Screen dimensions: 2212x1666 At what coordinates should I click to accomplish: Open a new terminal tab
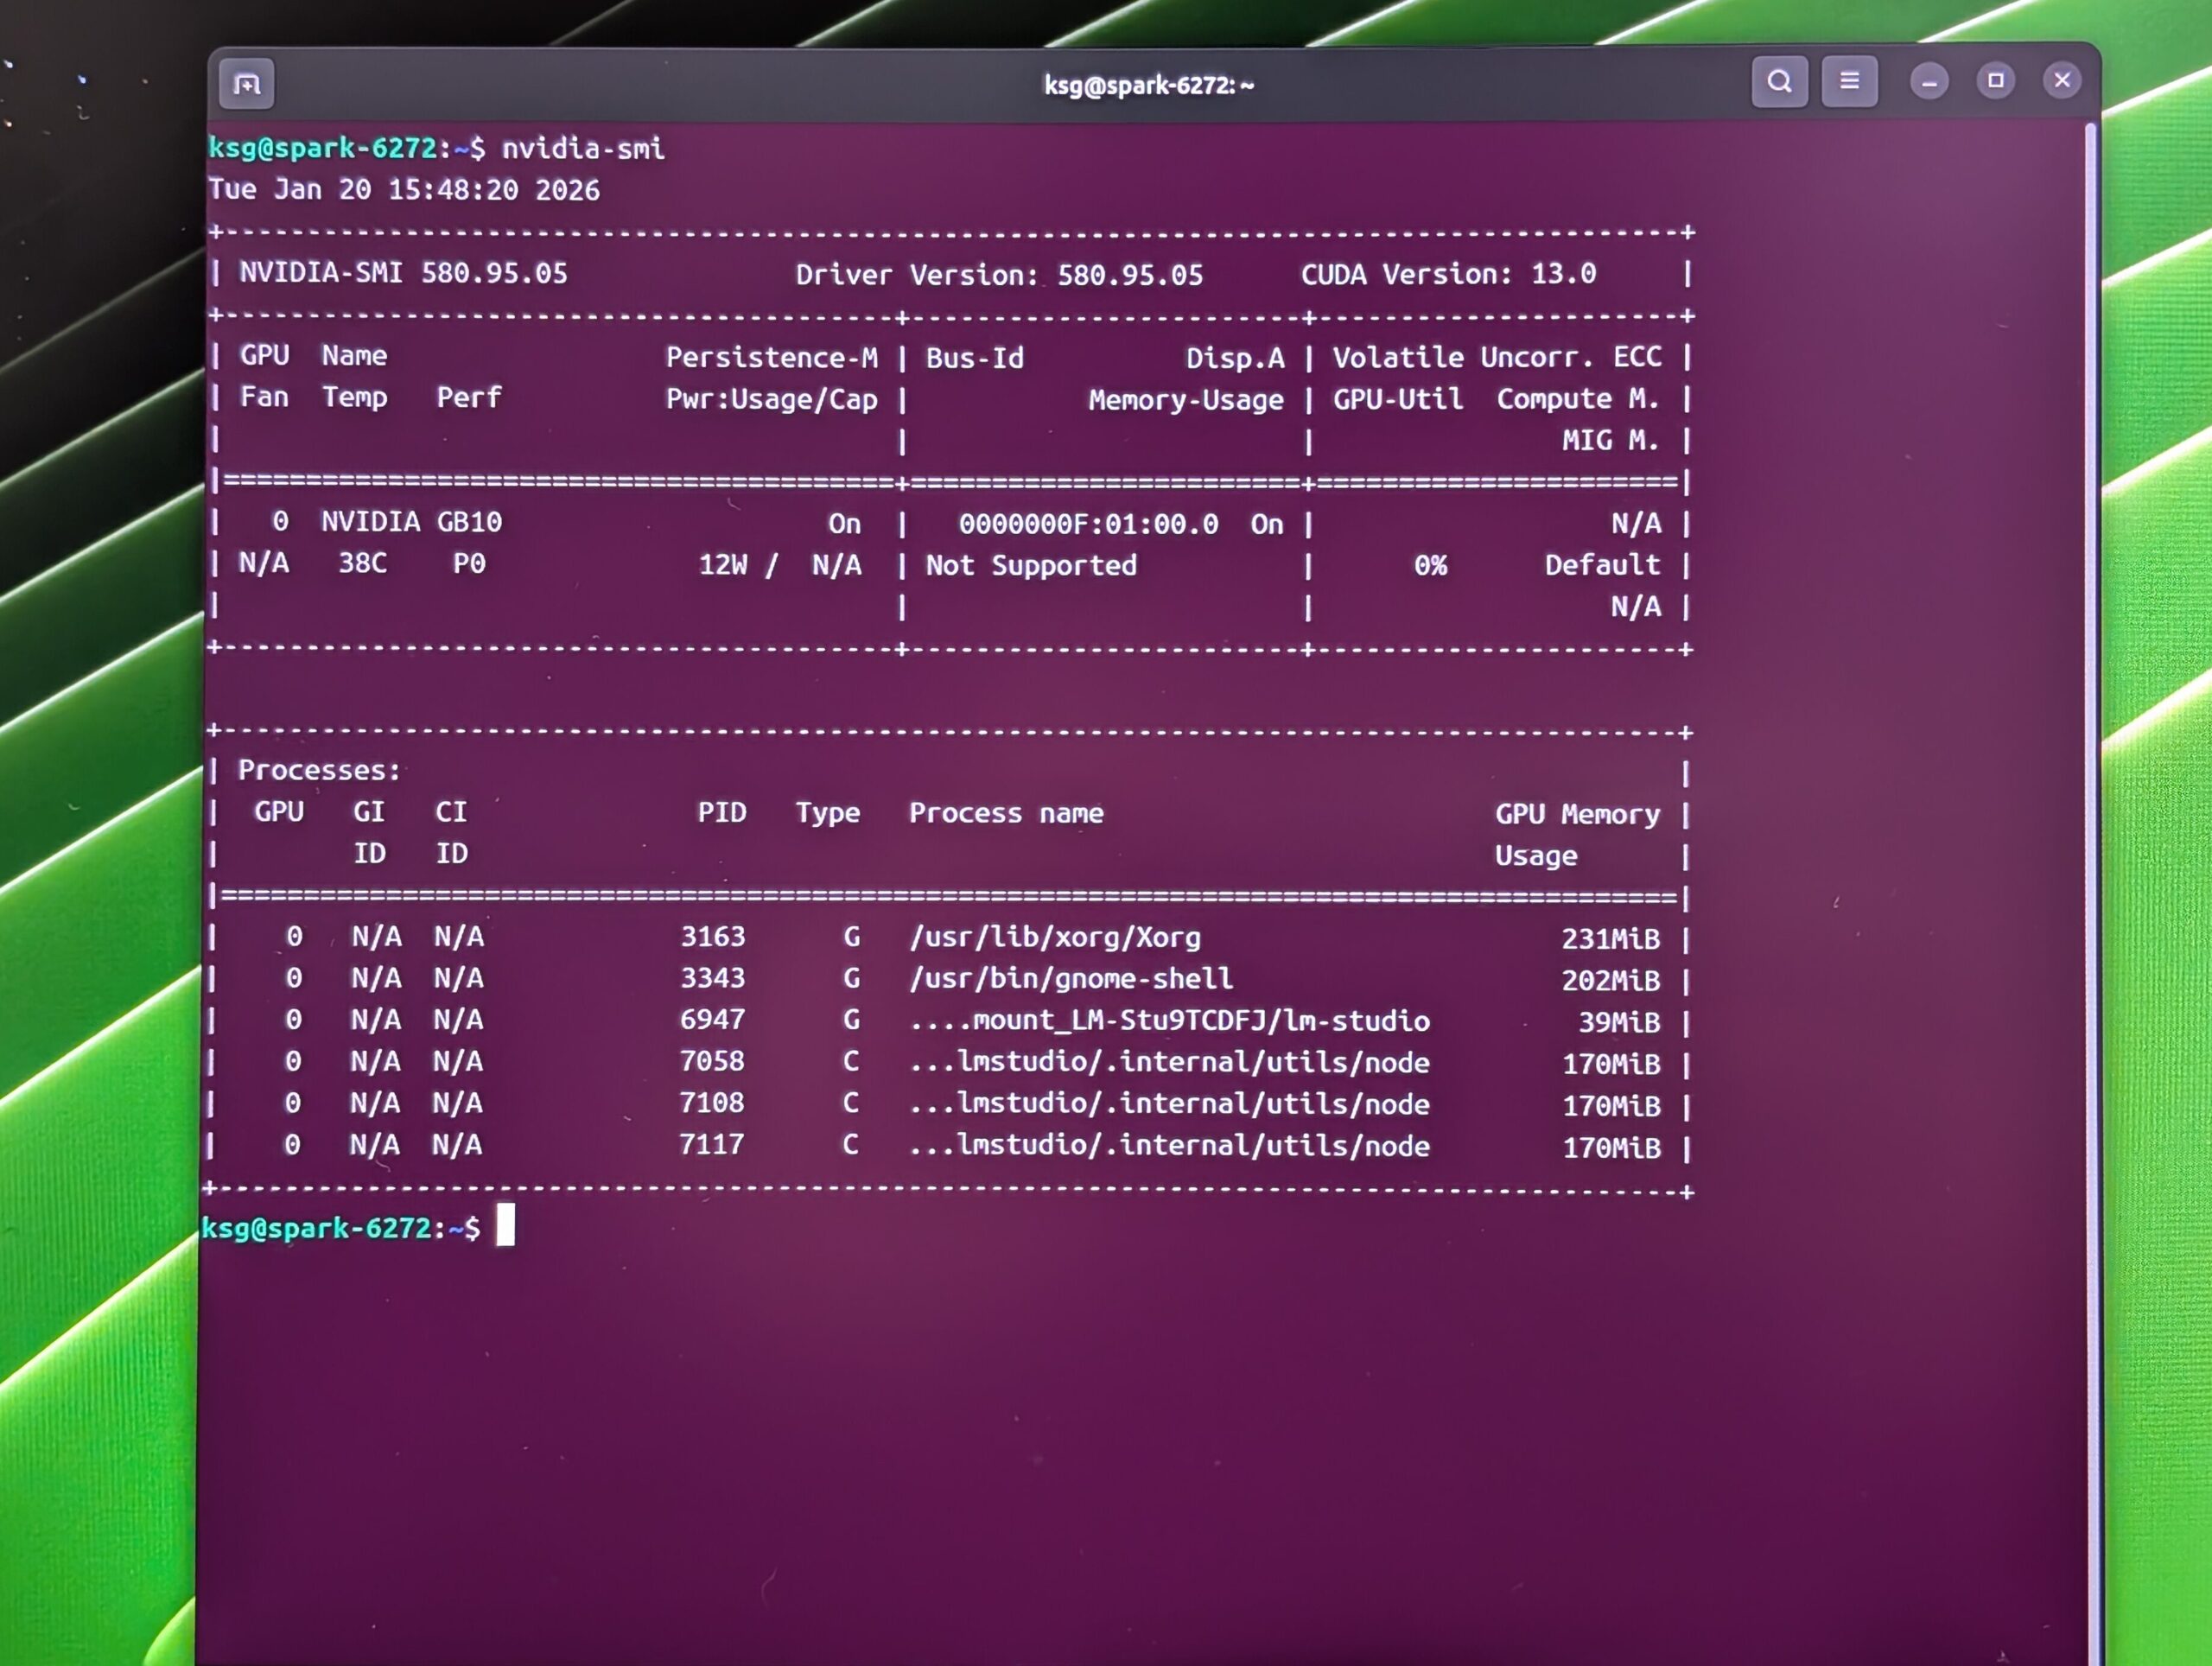[x=246, y=84]
